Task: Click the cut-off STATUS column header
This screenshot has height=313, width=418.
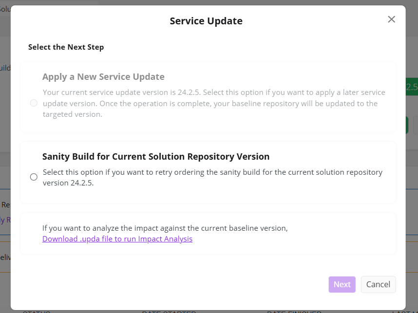Action: tap(37, 311)
